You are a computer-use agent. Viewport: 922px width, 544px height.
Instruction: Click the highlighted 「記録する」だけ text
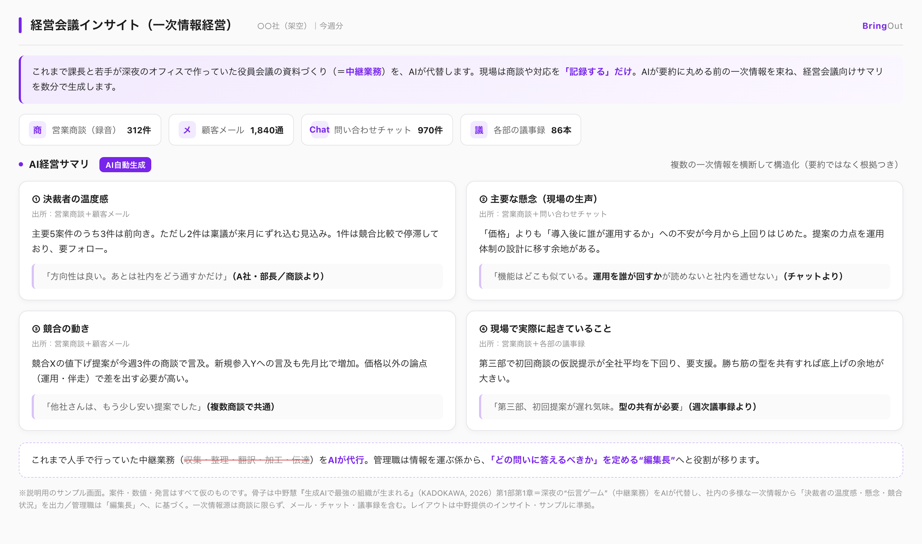click(597, 71)
